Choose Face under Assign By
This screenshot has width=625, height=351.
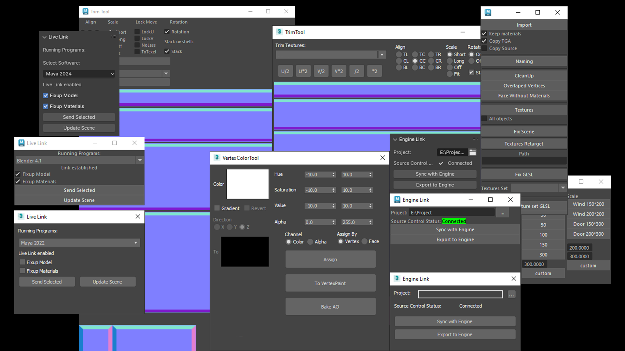pos(365,241)
